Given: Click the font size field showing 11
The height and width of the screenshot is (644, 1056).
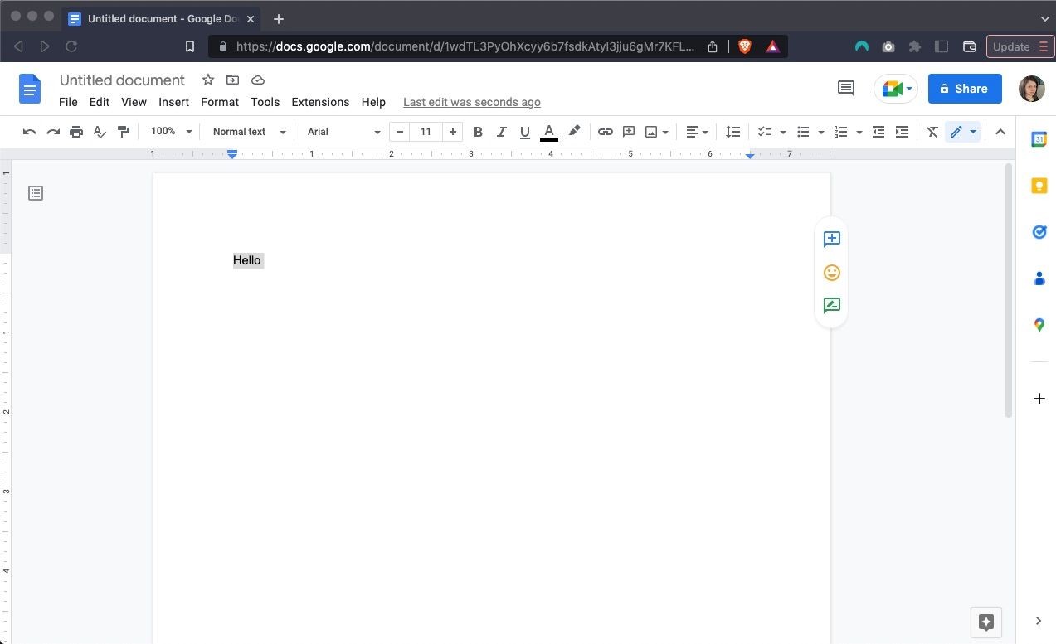Looking at the screenshot, I should coord(426,132).
